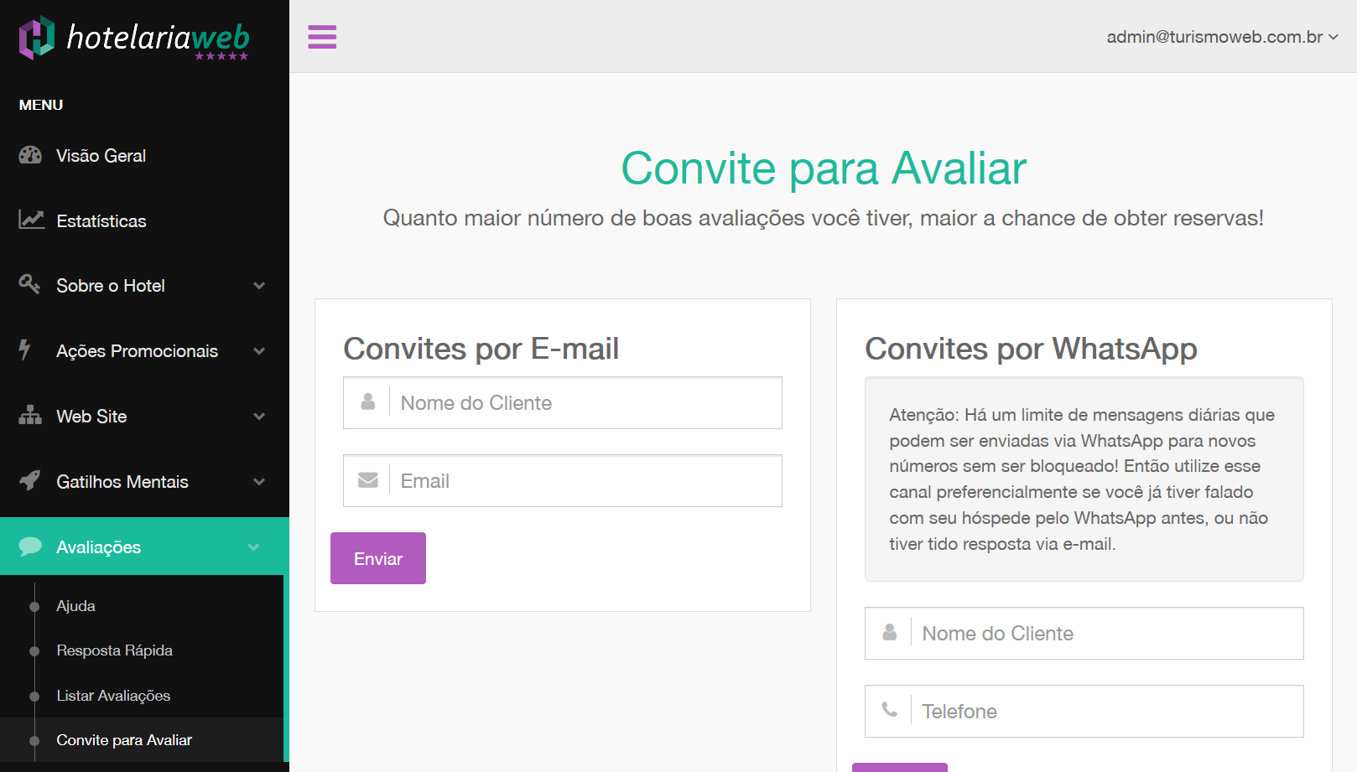Expand the Ações Promocionais chevron
Screen dimensions: 1357x772
click(259, 351)
